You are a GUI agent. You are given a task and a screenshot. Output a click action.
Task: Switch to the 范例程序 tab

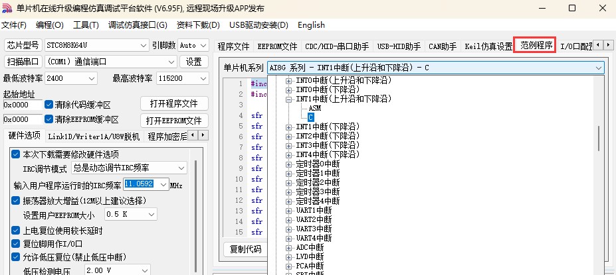(x=536, y=45)
